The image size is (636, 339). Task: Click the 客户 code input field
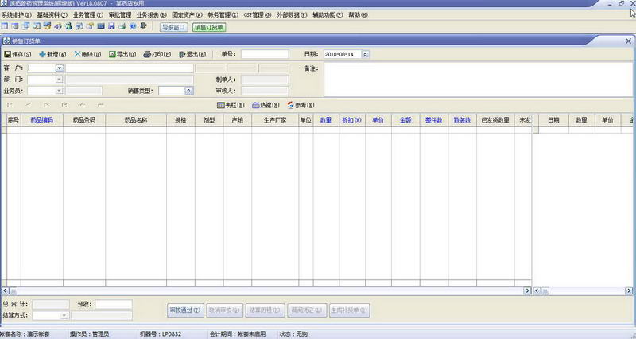pyautogui.click(x=41, y=68)
